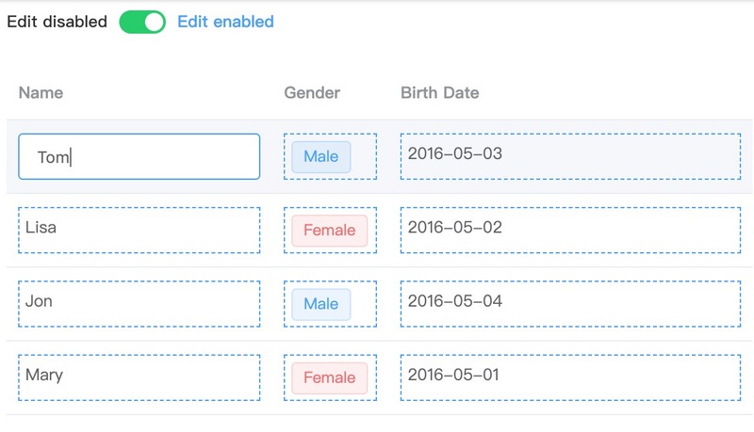The height and width of the screenshot is (432, 754).
Task: Edit the Lisa name cell
Action: pyautogui.click(x=139, y=230)
